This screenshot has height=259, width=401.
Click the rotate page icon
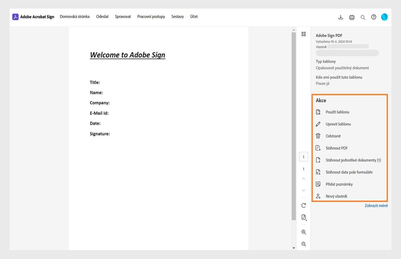[x=304, y=205]
